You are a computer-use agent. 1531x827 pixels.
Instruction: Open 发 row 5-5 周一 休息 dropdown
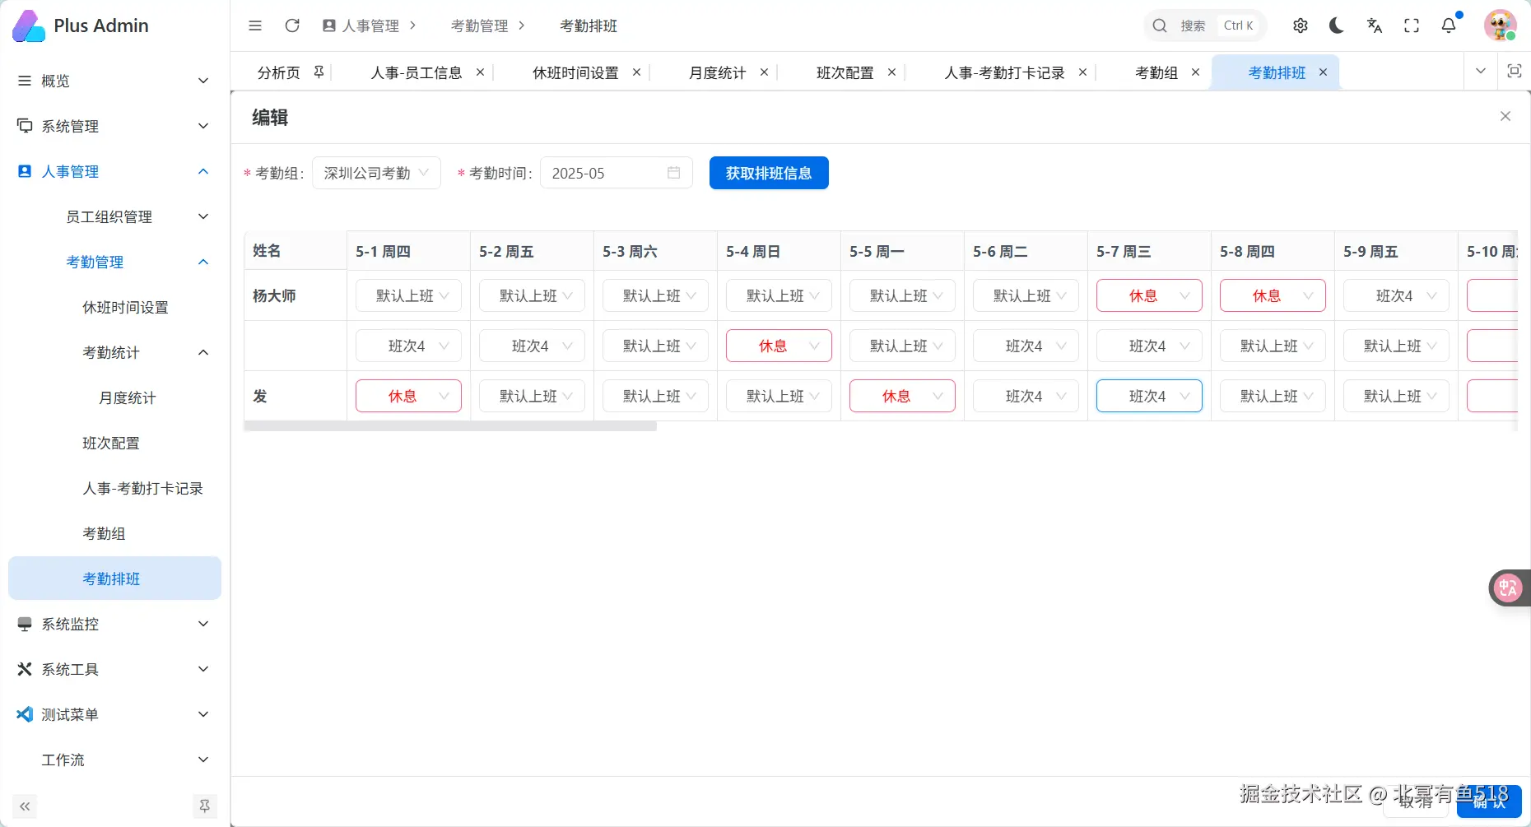click(902, 396)
